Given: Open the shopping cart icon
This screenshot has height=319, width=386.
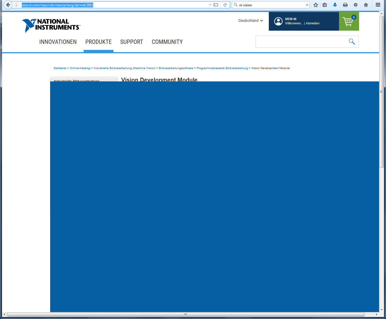Looking at the screenshot, I should [349, 21].
